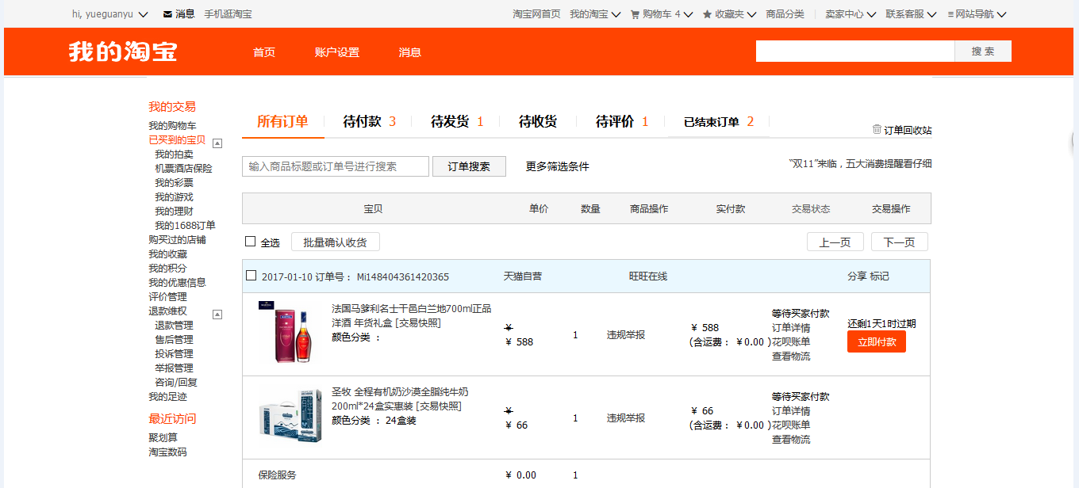Open 机票酒店保险 in sidebar
The image size is (1079, 488).
tap(183, 169)
